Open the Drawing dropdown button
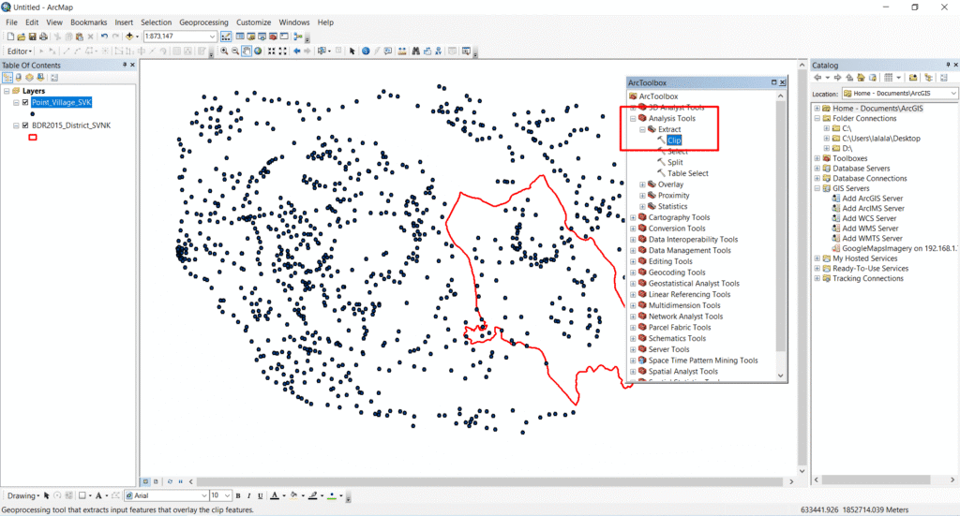This screenshot has width=960, height=516. 23,495
